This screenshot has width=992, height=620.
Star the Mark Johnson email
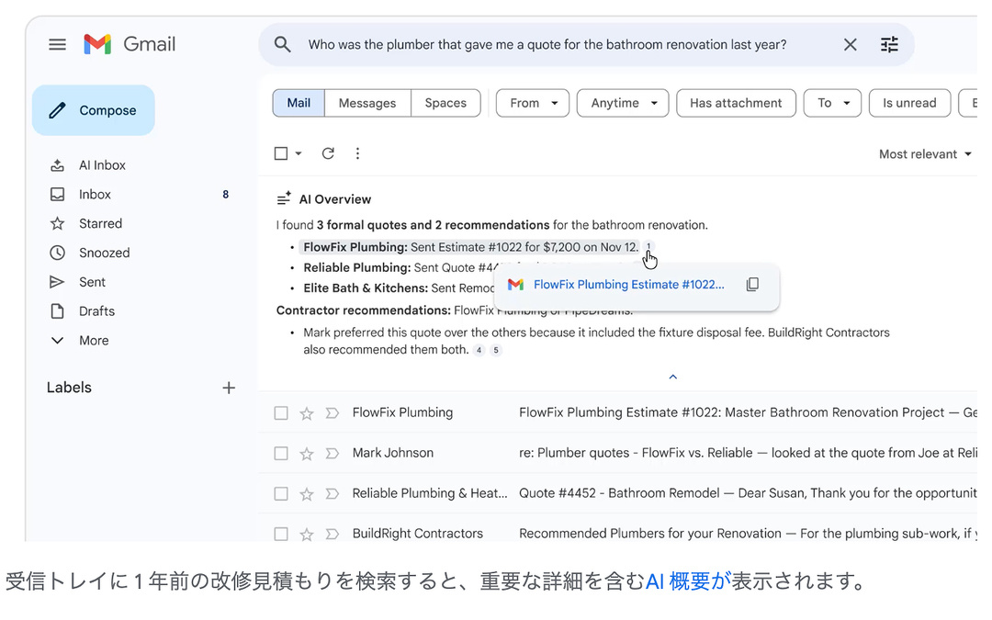tap(307, 454)
